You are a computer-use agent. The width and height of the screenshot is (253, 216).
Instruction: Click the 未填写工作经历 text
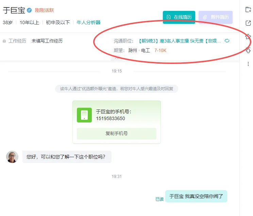click(x=47, y=41)
